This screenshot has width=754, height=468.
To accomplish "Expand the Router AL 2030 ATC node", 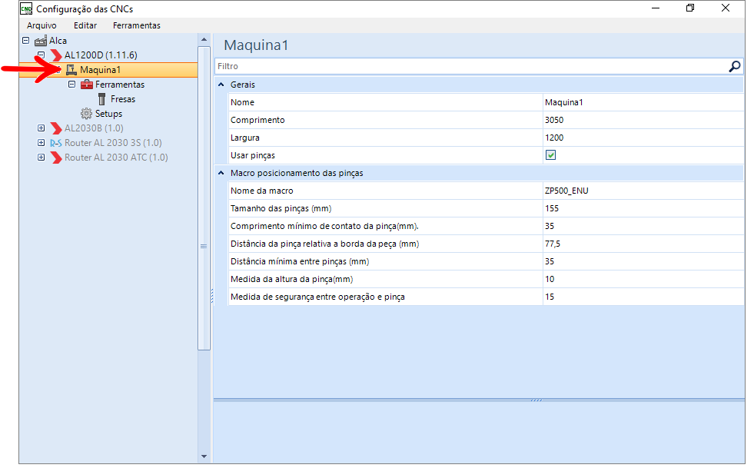I will point(42,158).
